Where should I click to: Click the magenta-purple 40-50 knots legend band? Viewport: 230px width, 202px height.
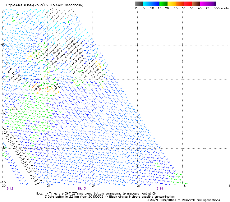pos(208,4)
